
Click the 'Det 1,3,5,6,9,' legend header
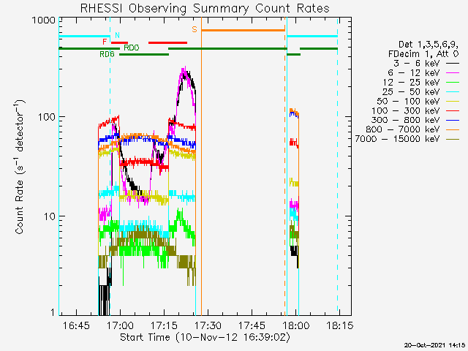(429, 45)
